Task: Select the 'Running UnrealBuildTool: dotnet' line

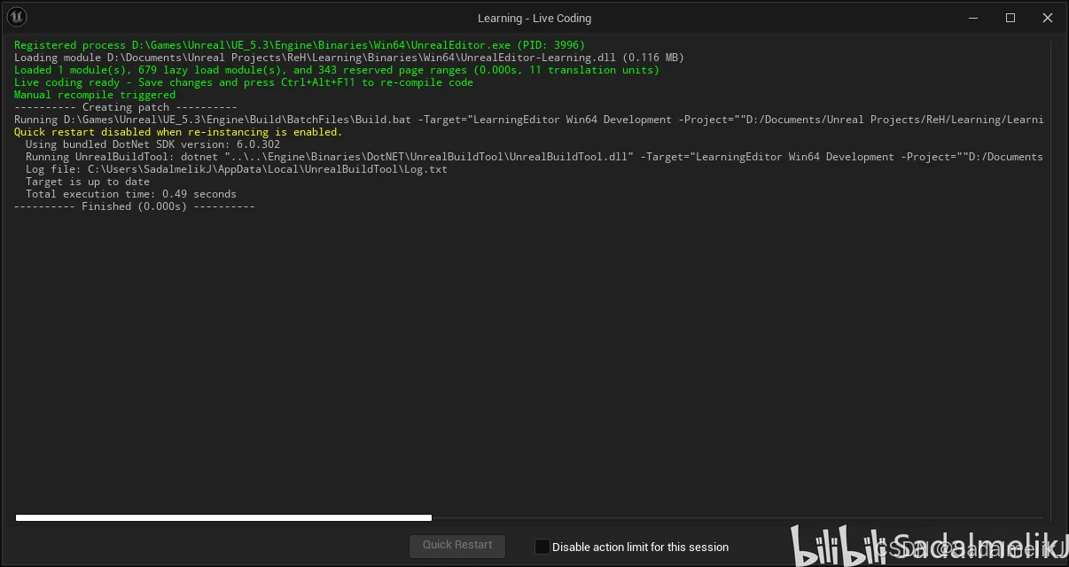Action: (x=534, y=157)
